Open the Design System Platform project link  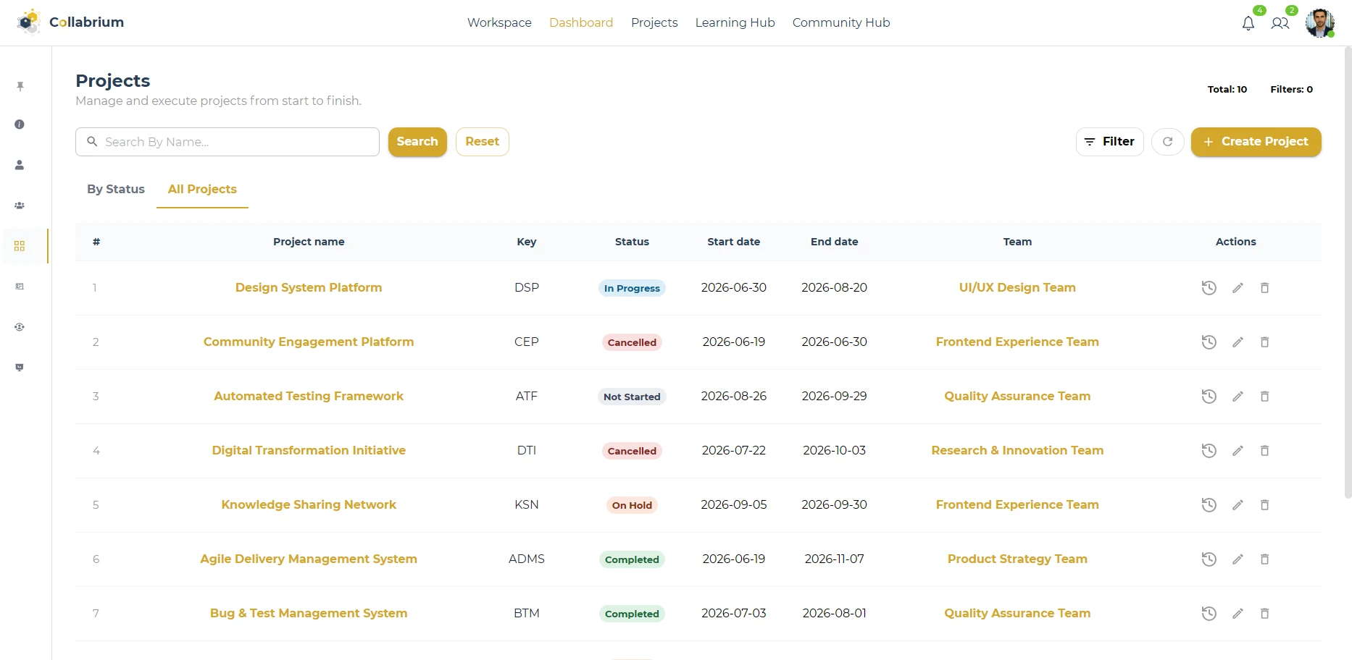tap(309, 287)
